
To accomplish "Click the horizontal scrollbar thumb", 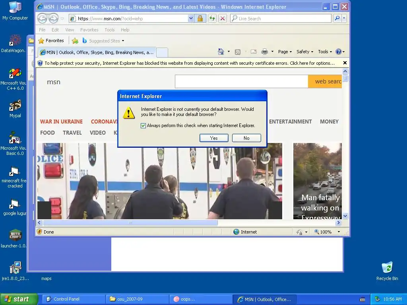I will coord(130,222).
